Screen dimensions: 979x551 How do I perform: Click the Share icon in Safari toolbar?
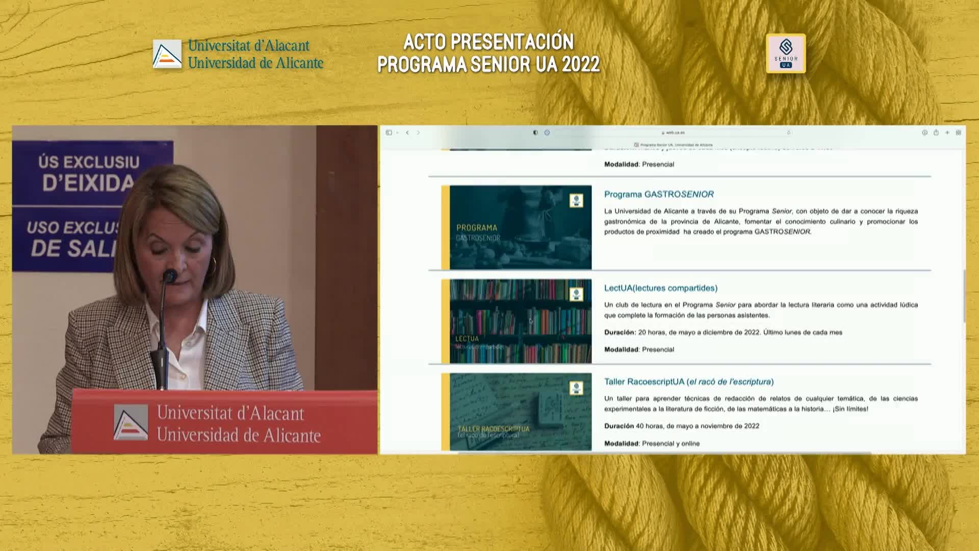point(936,133)
